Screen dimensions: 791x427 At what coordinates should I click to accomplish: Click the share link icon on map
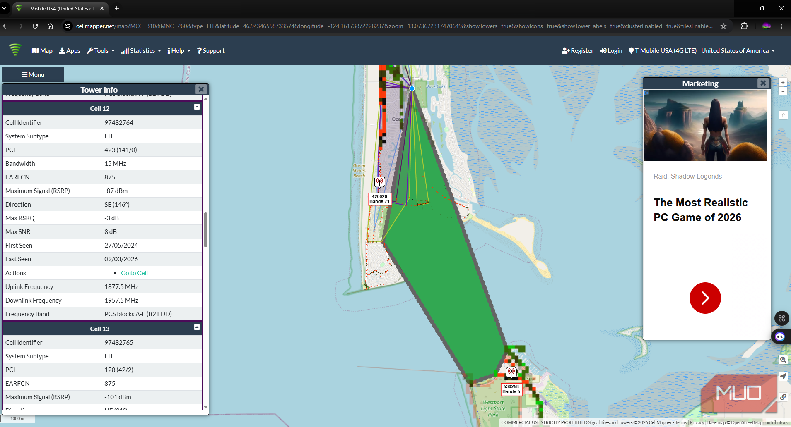[783, 397]
